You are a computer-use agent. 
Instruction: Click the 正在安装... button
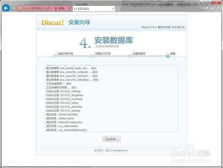pos(111,139)
